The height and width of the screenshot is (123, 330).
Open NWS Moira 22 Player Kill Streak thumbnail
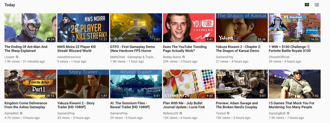(x=83, y=28)
